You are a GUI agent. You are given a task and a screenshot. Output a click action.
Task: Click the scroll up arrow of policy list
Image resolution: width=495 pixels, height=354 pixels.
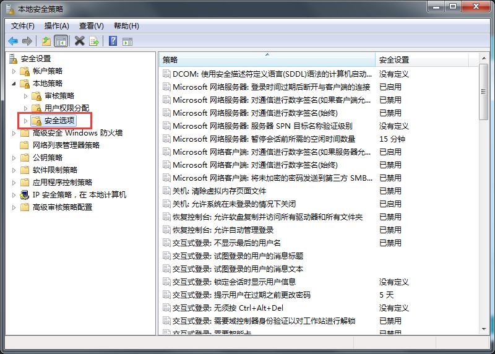484,58
